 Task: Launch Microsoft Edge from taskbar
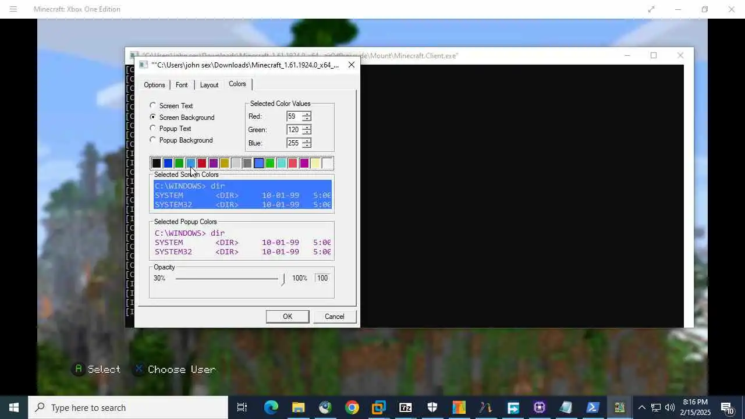271,407
